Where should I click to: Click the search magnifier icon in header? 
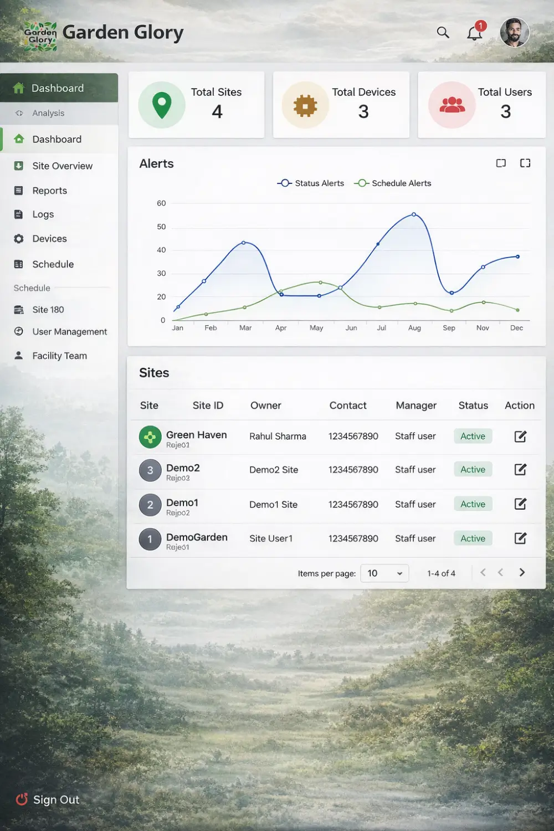tap(443, 33)
